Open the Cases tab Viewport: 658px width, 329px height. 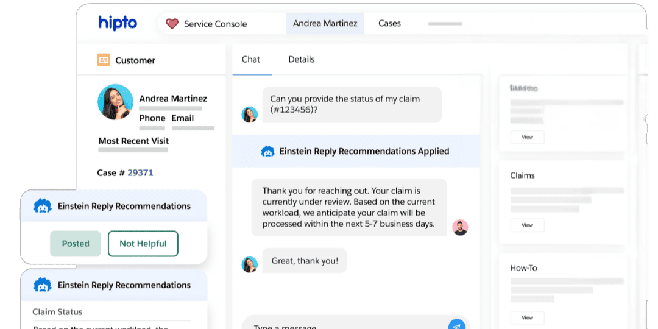click(389, 23)
